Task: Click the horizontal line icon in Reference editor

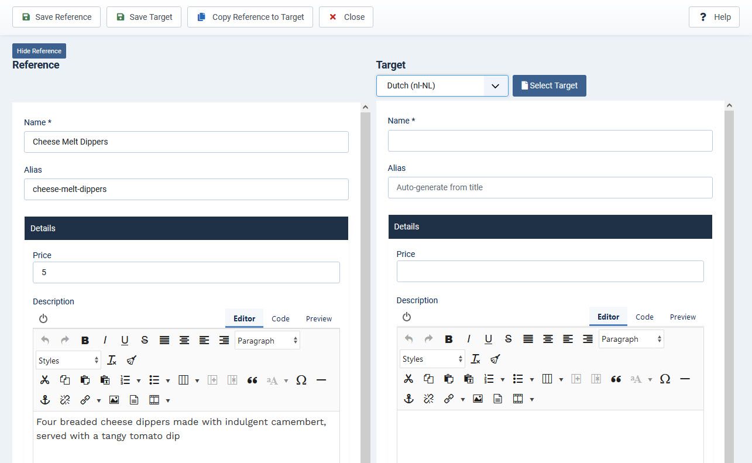Action: [321, 380]
